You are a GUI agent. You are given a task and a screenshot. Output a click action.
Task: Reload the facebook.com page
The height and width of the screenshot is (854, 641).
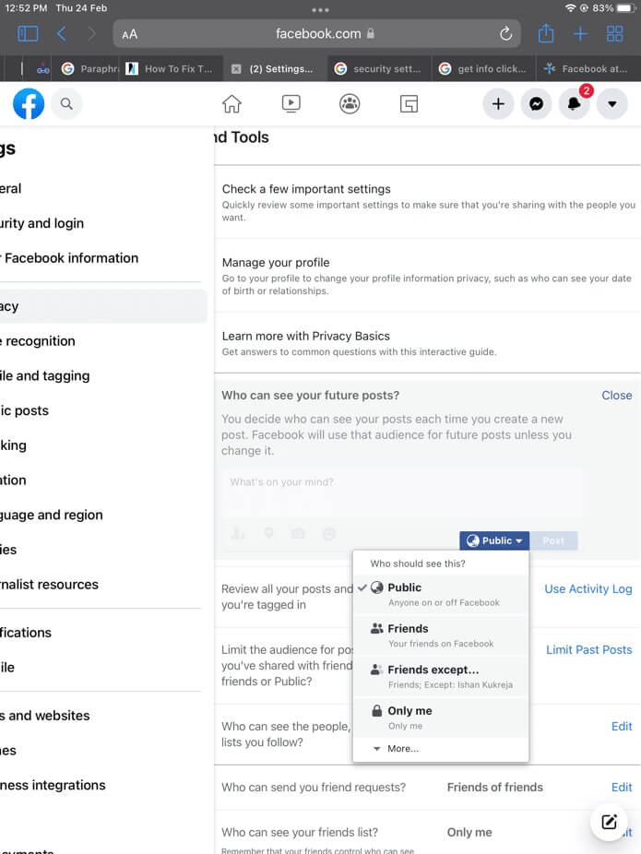(x=505, y=34)
